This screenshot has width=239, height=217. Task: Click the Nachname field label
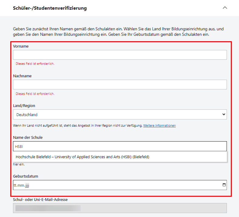(x=22, y=76)
